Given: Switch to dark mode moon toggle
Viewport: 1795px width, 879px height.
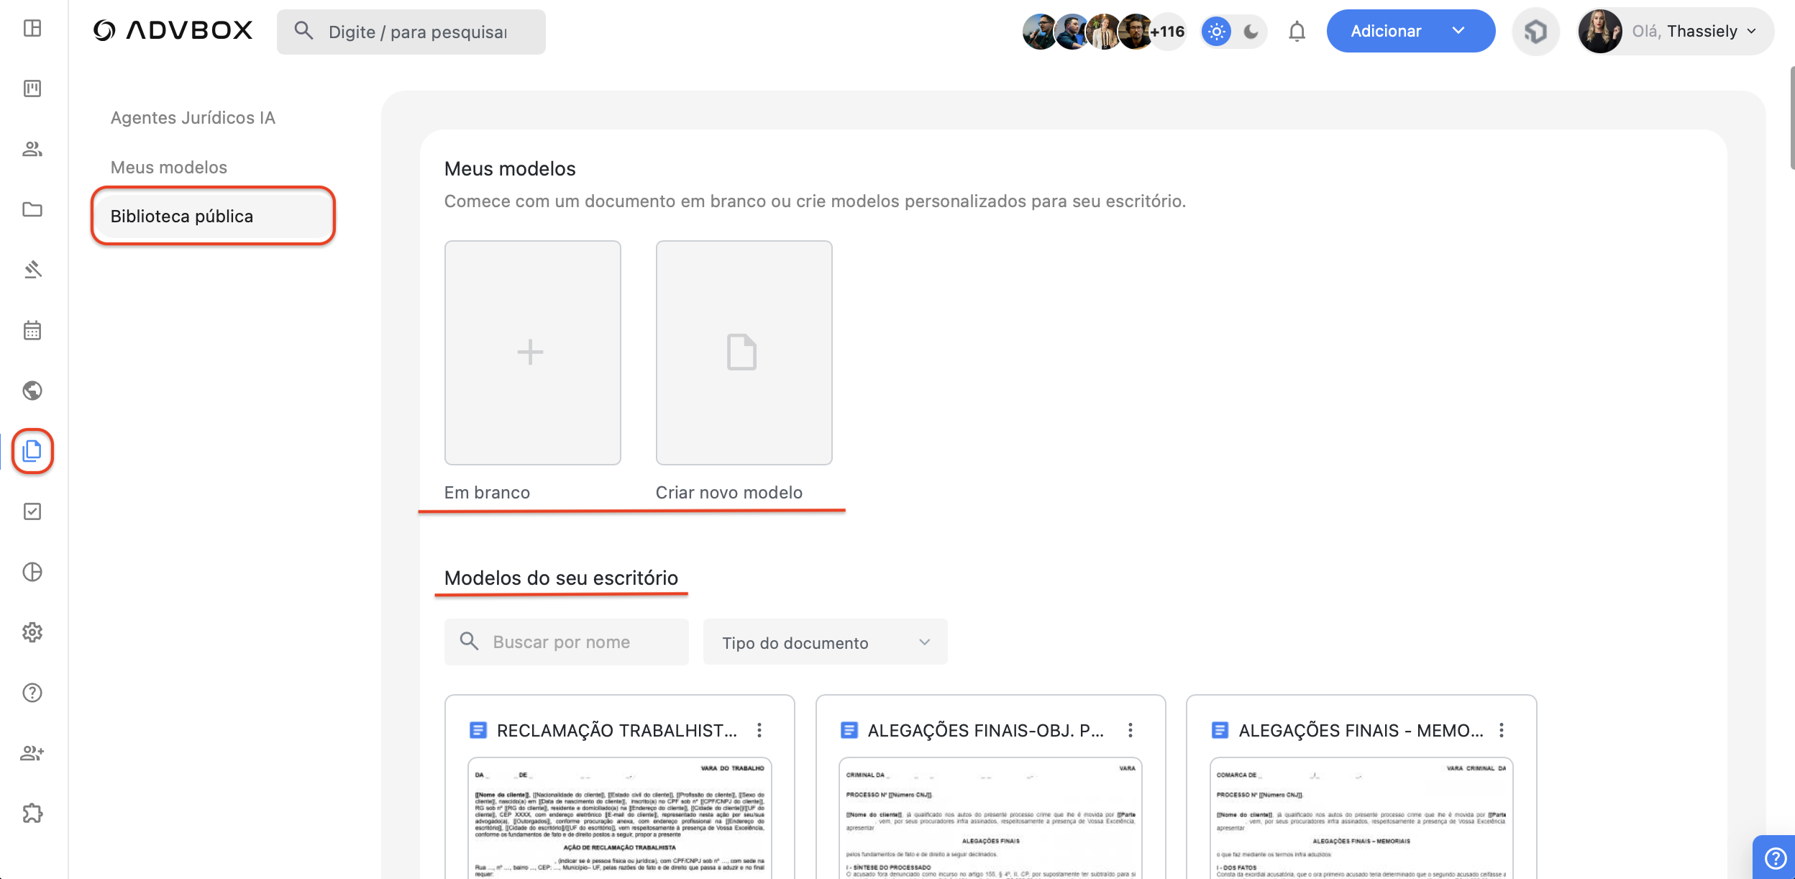Looking at the screenshot, I should pyautogui.click(x=1251, y=32).
